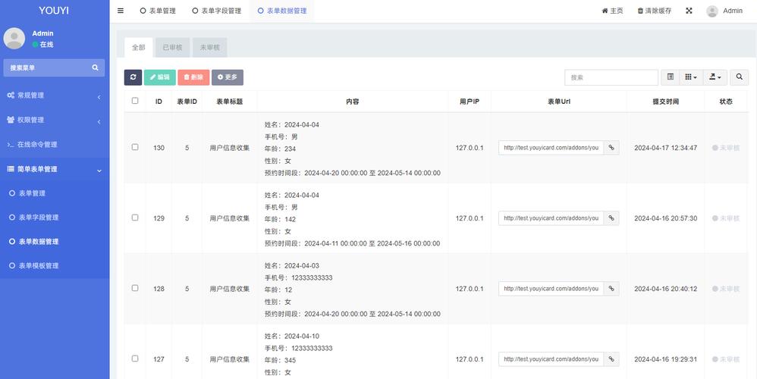Open 表单管理 sidebar item

55,193
